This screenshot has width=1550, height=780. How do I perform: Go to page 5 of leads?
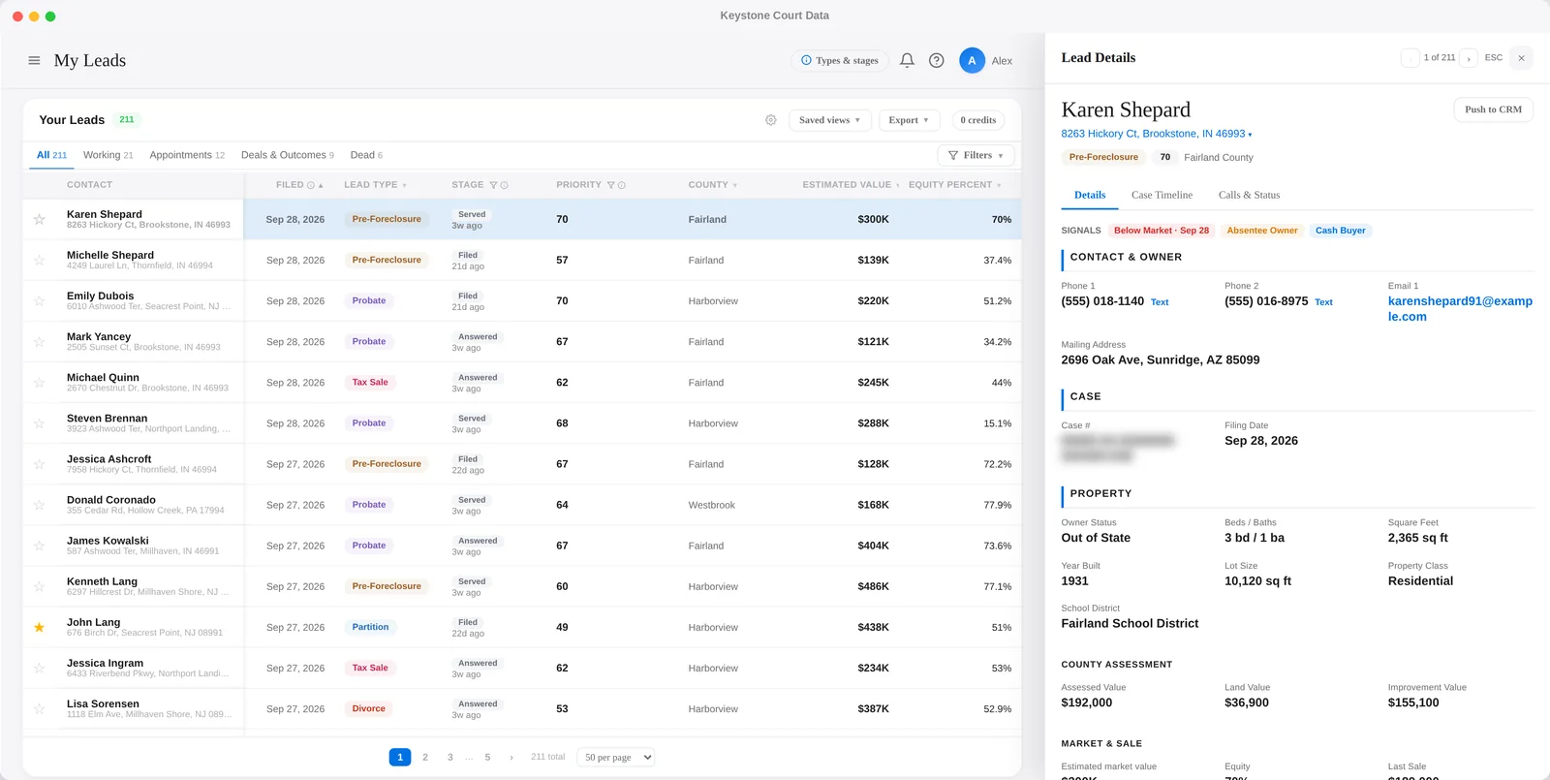click(487, 758)
